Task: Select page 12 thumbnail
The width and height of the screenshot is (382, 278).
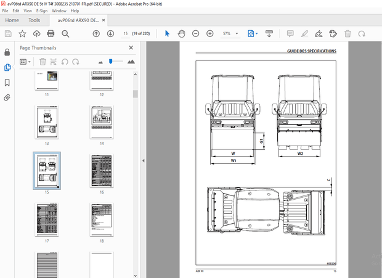Action: click(x=102, y=80)
